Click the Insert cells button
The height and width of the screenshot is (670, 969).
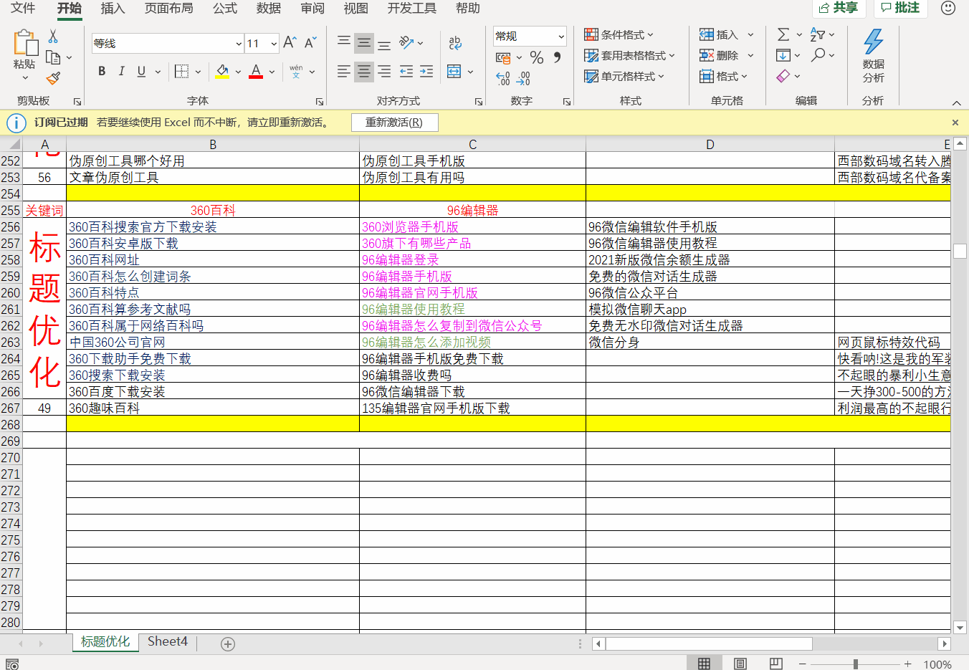tap(718, 34)
